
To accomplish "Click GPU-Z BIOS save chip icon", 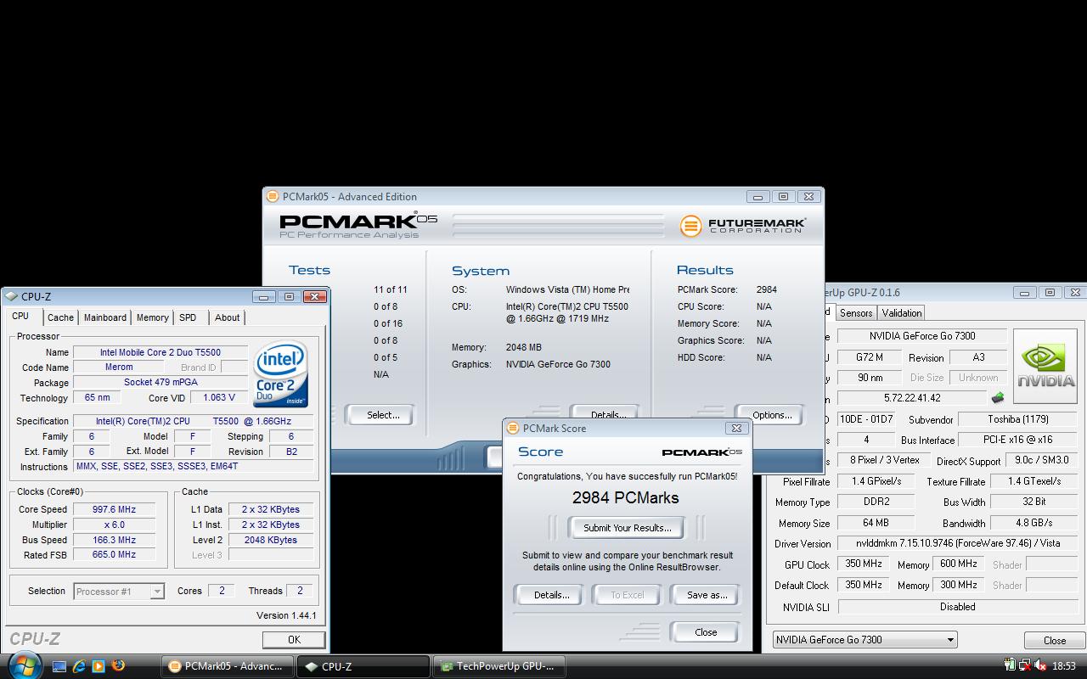I will (998, 397).
